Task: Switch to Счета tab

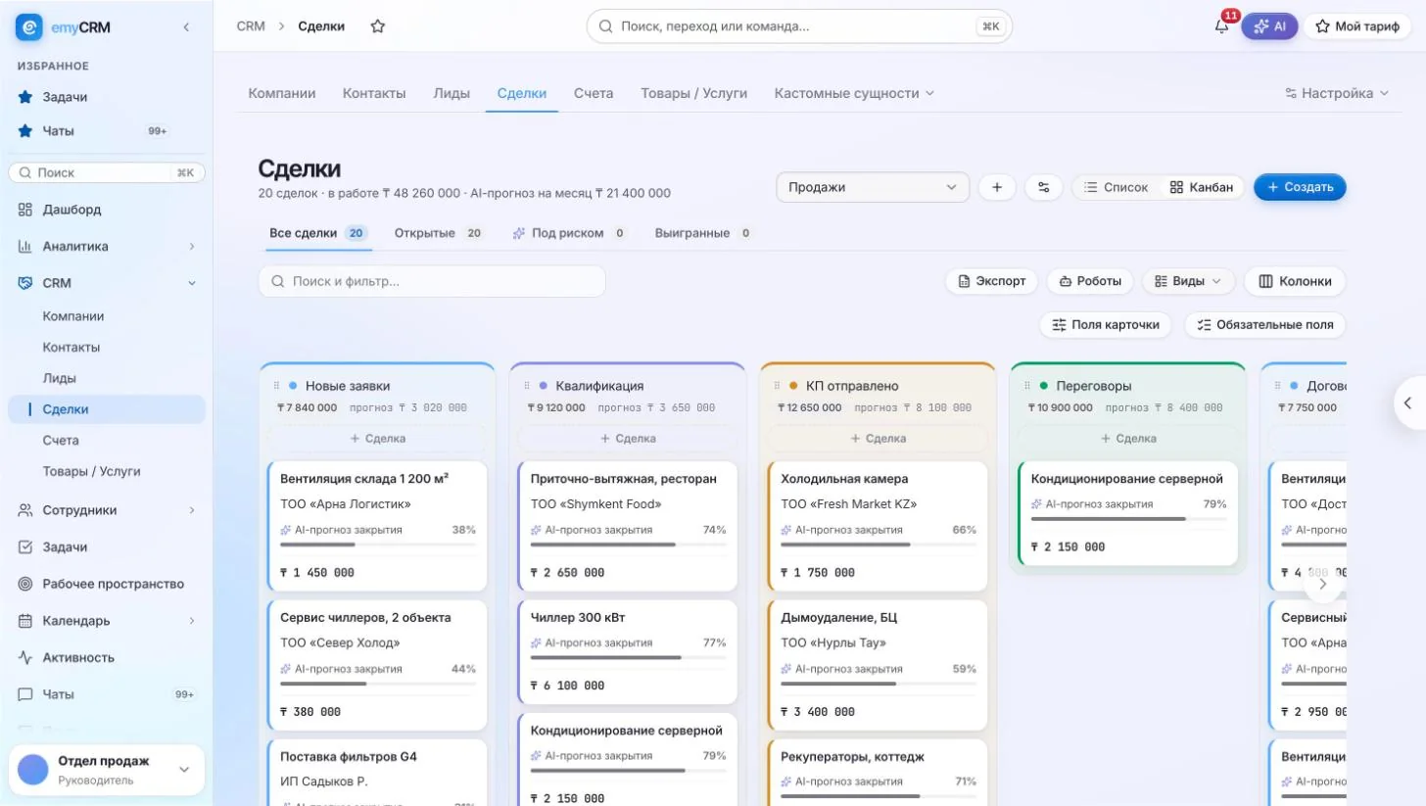Action: click(594, 93)
